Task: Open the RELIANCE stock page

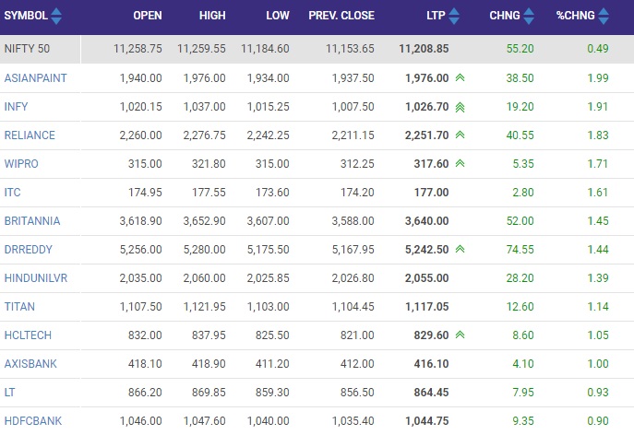Action: [30, 135]
